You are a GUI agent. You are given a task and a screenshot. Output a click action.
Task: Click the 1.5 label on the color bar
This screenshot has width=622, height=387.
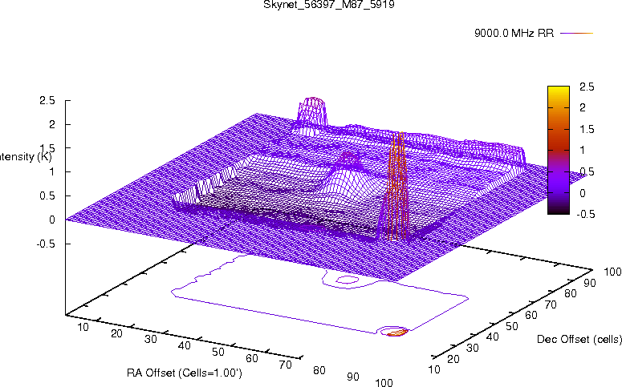[x=587, y=130]
